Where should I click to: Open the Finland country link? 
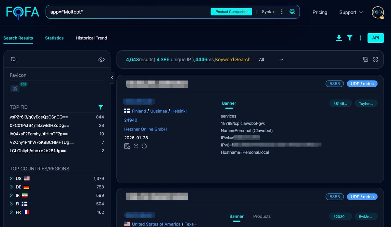[x=139, y=111]
